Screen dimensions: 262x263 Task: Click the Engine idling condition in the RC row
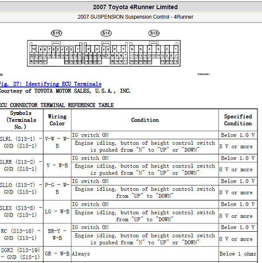145,239
